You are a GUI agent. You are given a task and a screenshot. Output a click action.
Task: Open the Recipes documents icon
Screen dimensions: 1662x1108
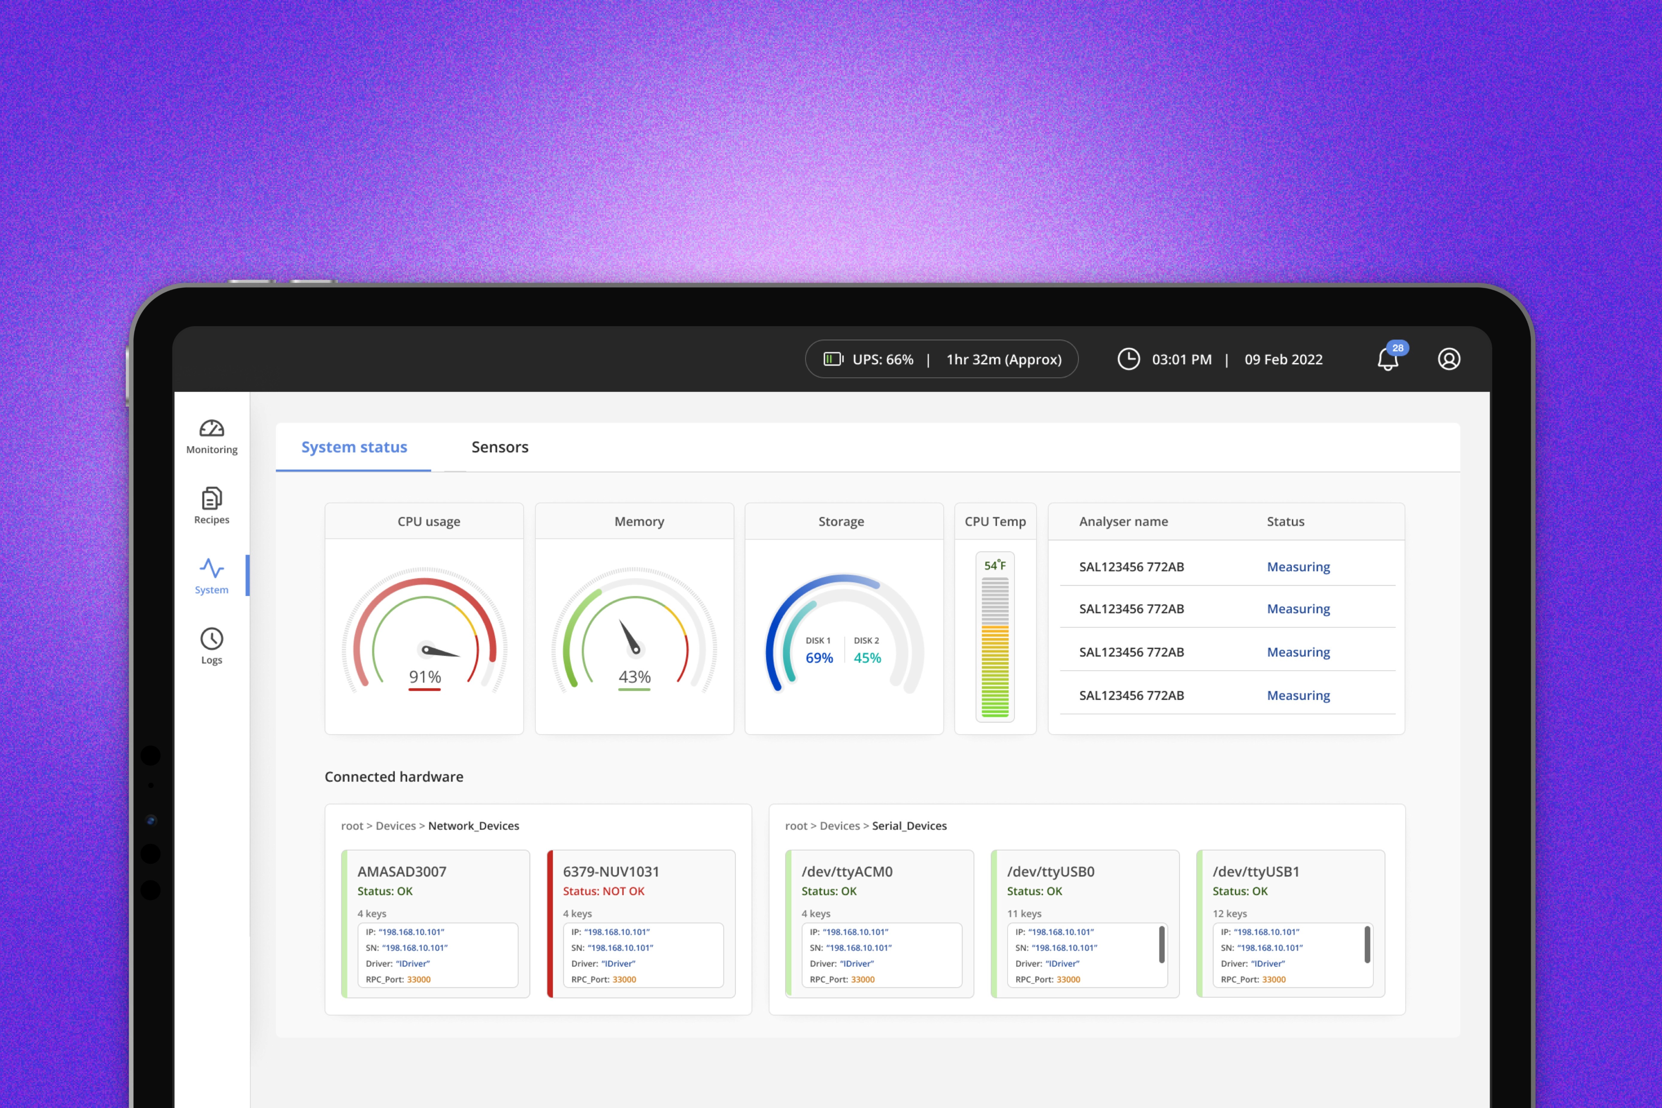point(211,499)
